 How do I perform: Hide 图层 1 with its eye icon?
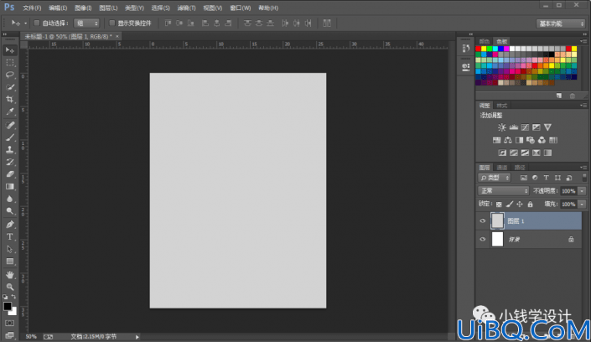click(x=483, y=221)
